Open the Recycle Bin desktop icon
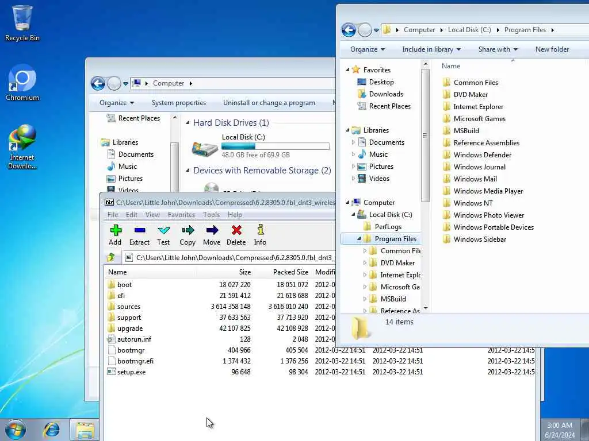589x441 pixels. click(22, 23)
